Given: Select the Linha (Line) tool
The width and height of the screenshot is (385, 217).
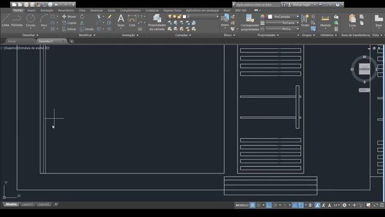Looking at the screenshot, I should click(5, 20).
